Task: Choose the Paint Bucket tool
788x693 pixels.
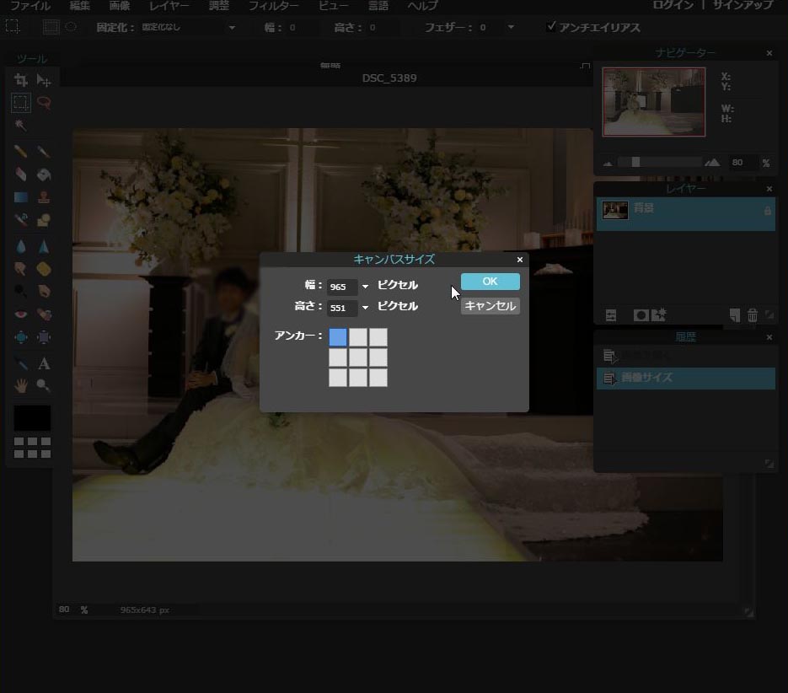Action: click(x=44, y=175)
